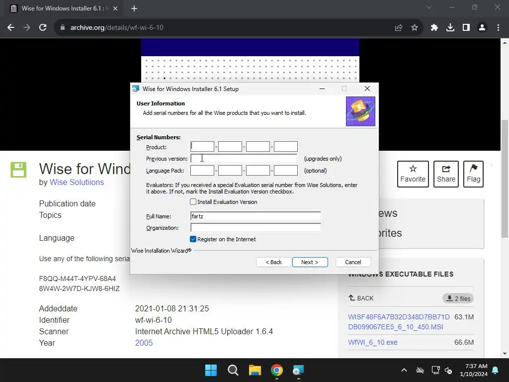This screenshot has width=509, height=382.
Task: Click the muted volume icon in tray
Action: pyautogui.click(x=449, y=370)
